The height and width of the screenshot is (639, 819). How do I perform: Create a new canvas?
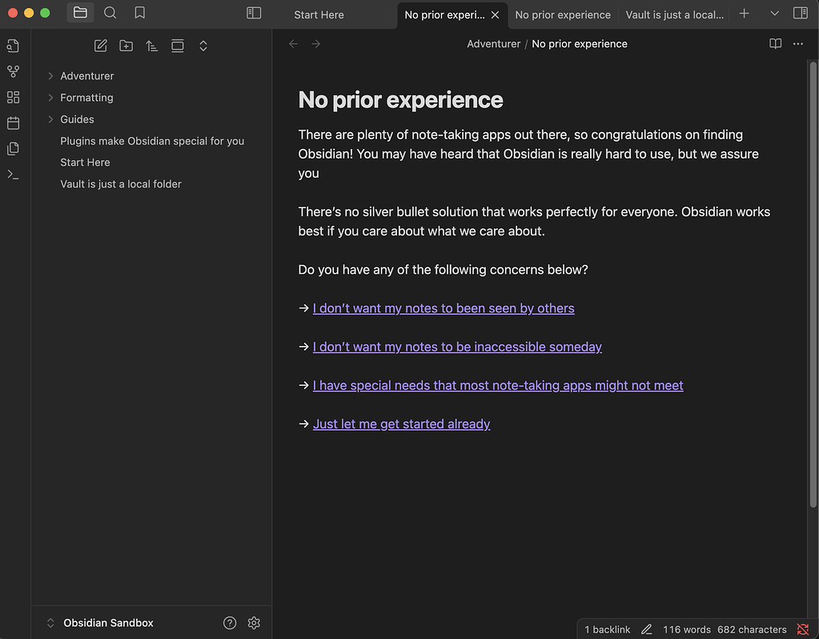pyautogui.click(x=13, y=97)
